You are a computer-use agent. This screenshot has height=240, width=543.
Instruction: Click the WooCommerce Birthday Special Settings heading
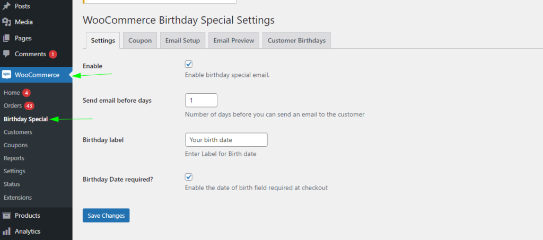point(179,20)
